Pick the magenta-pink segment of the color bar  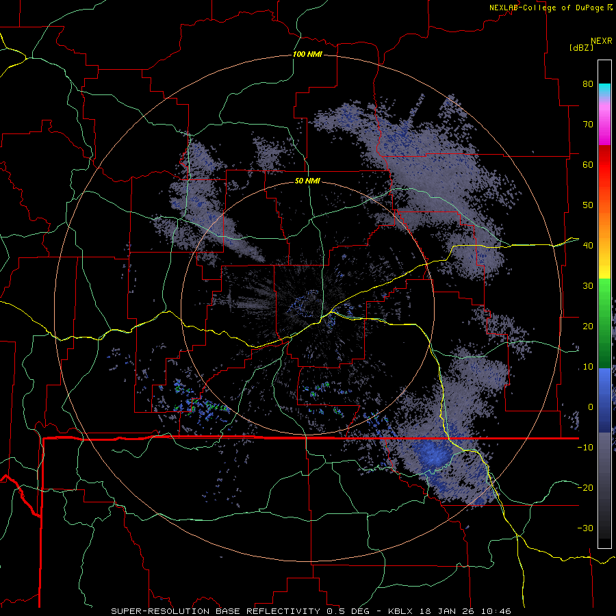604,122
